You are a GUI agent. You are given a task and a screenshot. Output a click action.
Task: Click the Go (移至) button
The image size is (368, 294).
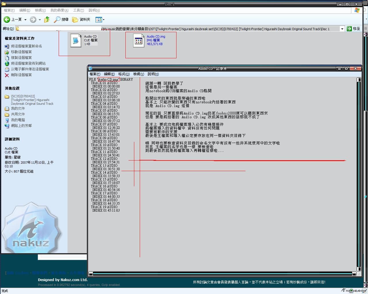click(353, 29)
